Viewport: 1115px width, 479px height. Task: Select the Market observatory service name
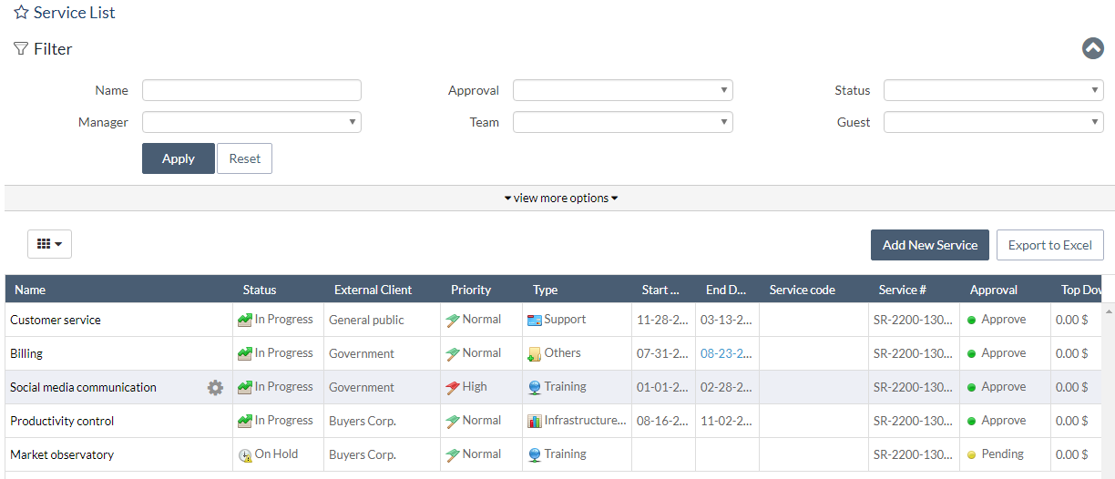coord(62,455)
